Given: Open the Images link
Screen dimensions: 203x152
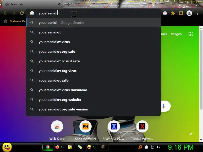Looking at the screenshot, I should 176,34.
